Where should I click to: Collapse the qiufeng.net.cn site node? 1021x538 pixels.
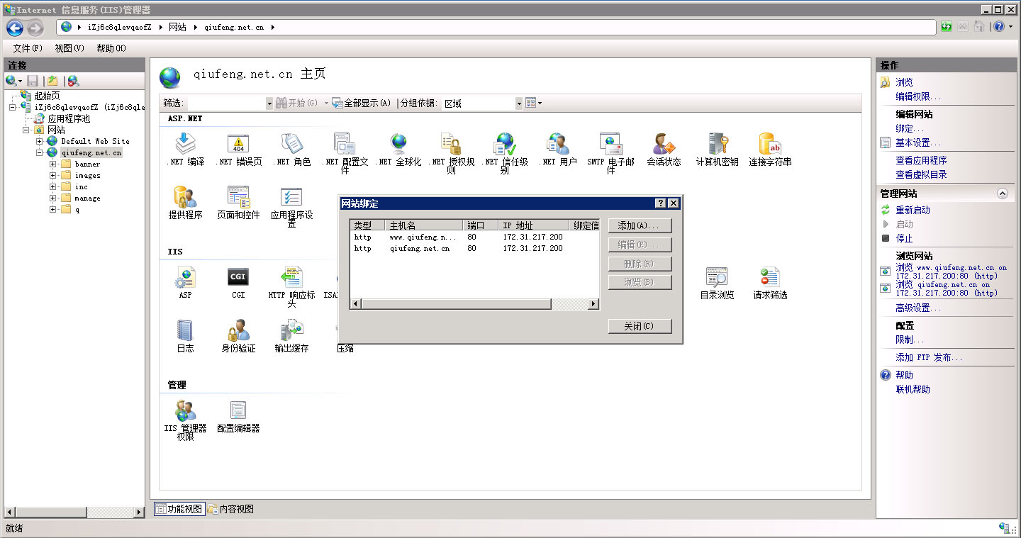click(40, 152)
